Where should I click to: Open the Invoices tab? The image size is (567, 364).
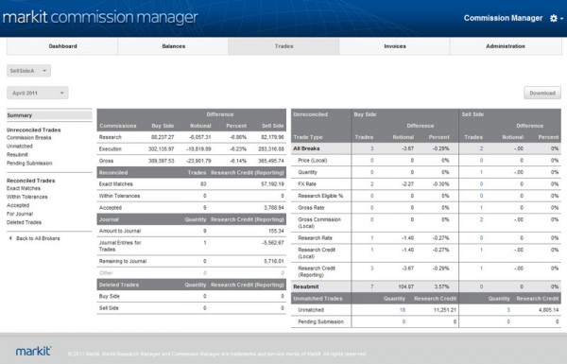click(x=395, y=46)
